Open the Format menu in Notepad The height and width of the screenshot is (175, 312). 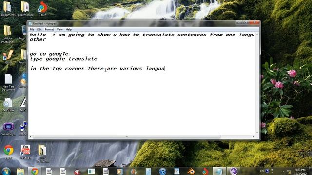[49, 29]
